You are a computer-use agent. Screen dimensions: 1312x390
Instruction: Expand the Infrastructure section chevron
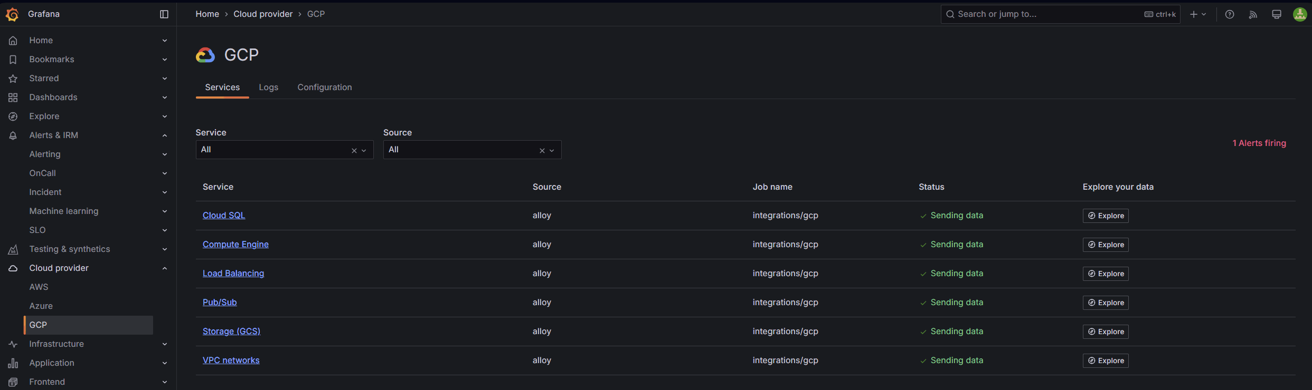[165, 344]
